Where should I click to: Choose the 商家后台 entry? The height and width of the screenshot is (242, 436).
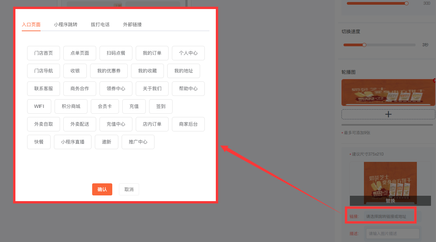[x=188, y=124]
